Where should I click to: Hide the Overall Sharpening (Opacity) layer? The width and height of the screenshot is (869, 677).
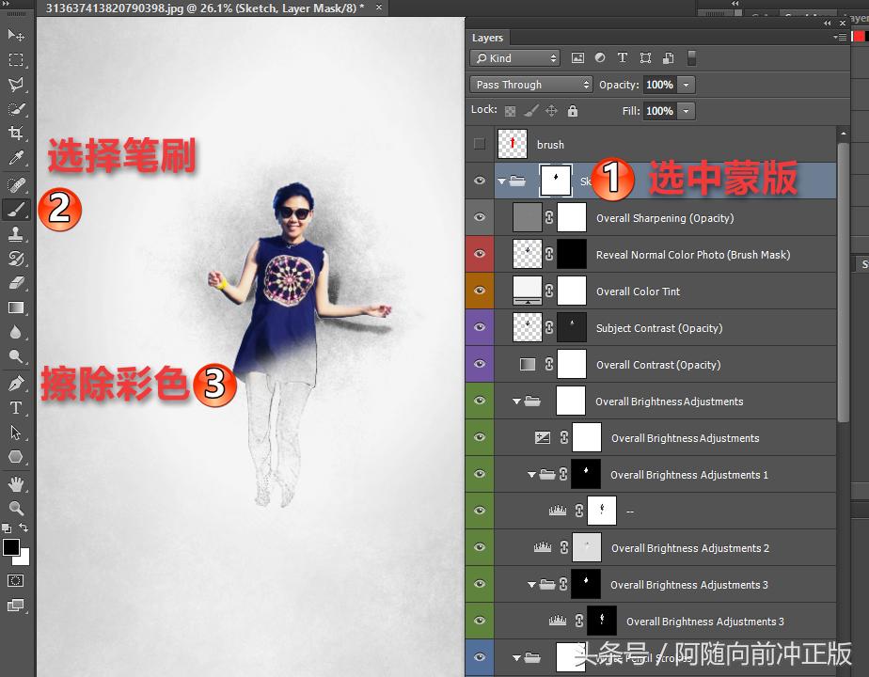(479, 217)
